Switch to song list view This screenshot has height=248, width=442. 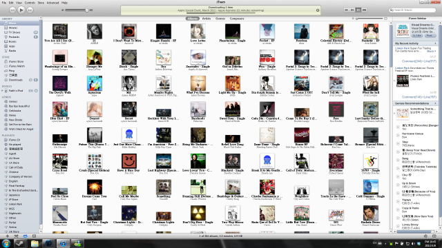[346, 10]
